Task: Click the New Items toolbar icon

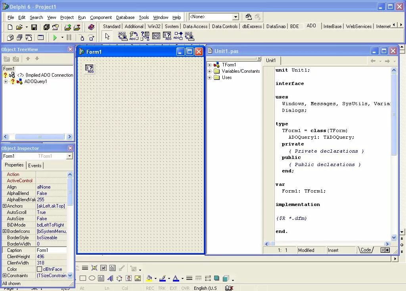Action: pos(10,27)
